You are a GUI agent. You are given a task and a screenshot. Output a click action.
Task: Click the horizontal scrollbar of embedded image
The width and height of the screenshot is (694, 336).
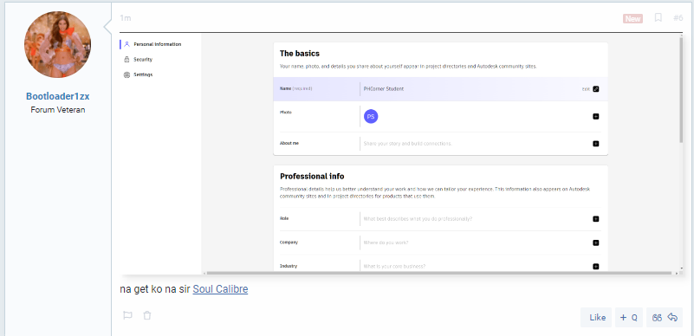point(439,274)
